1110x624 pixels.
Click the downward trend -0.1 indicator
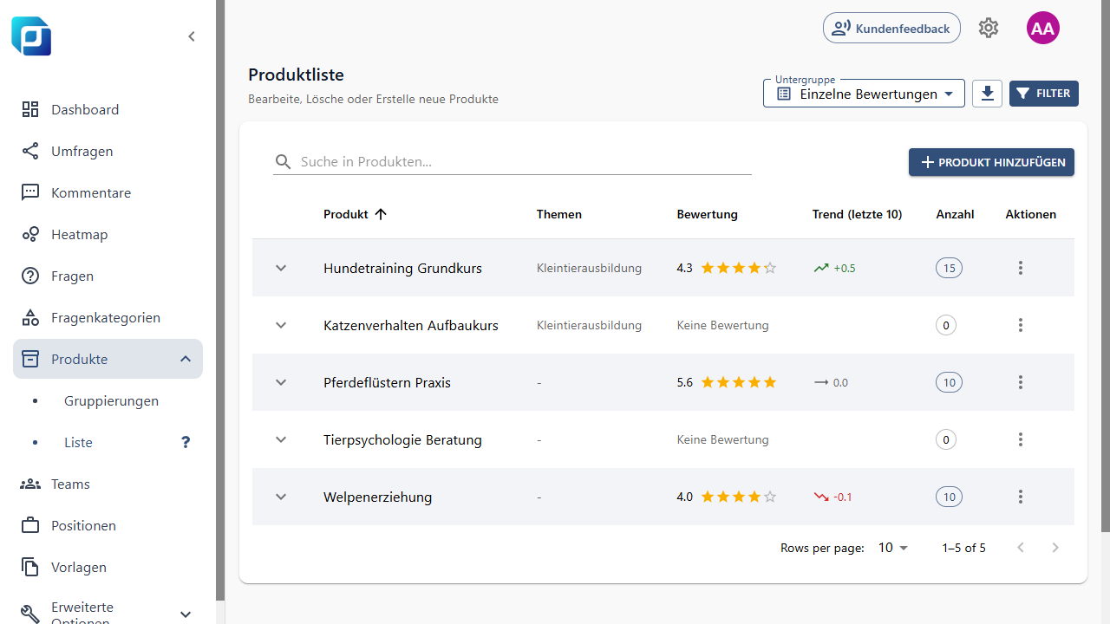click(x=833, y=497)
